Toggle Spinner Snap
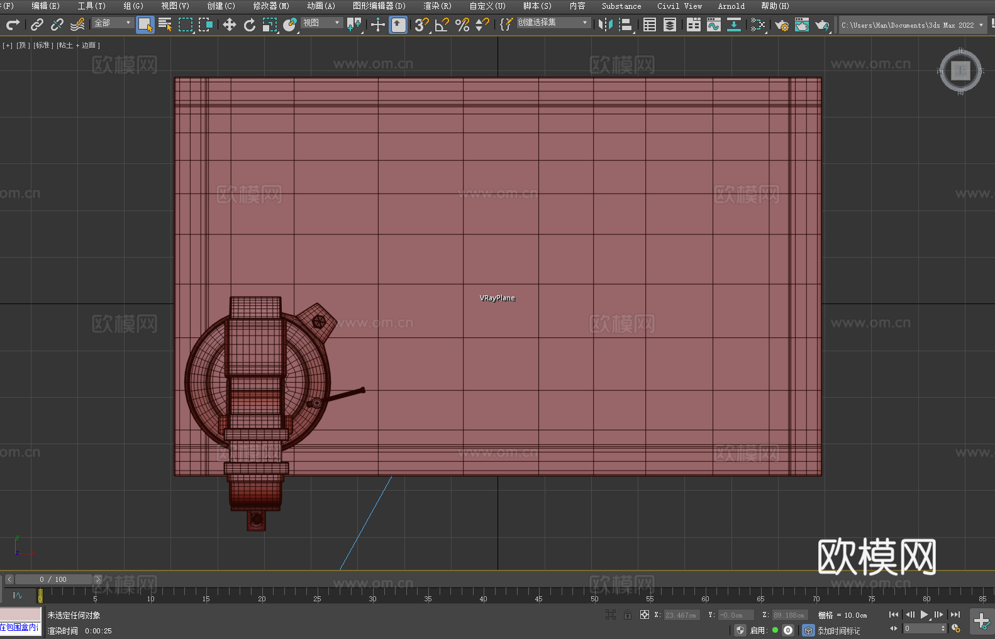 pos(482,25)
